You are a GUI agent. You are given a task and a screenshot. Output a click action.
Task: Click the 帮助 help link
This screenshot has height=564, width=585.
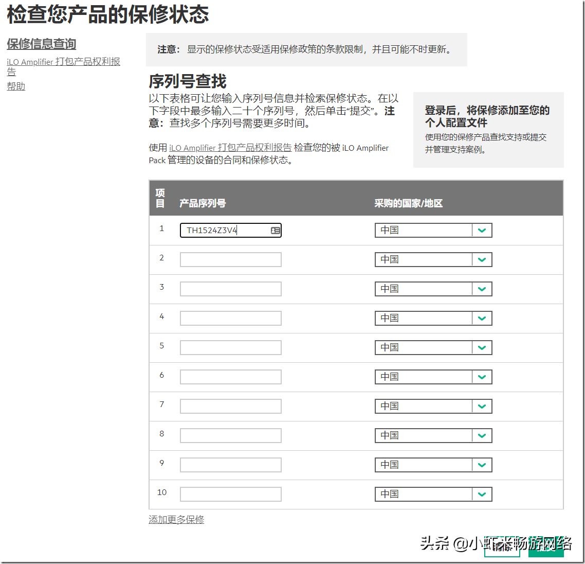16,86
